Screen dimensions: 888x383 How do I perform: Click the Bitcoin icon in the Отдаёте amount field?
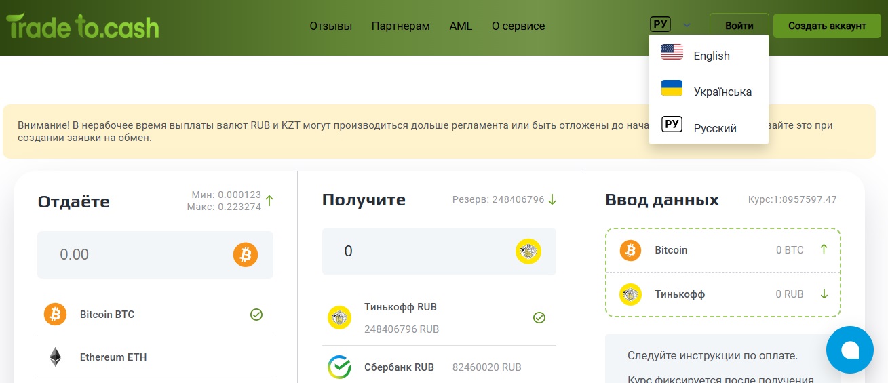(x=246, y=255)
